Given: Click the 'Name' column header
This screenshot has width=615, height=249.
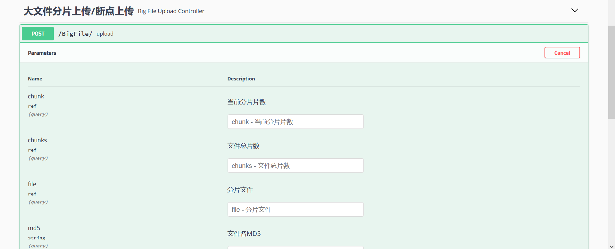Looking at the screenshot, I should (x=35, y=79).
